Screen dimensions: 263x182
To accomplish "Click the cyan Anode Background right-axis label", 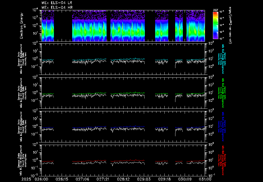I will (x=222, y=59).
